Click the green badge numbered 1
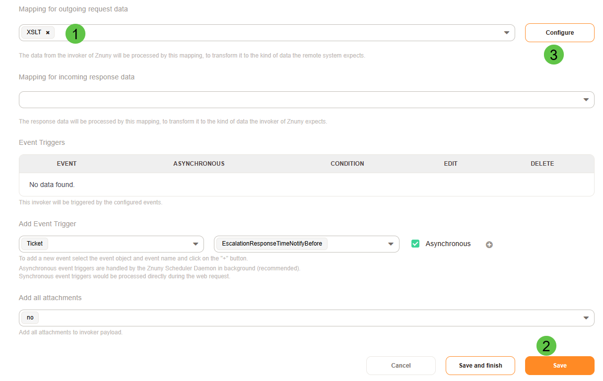603x381 pixels. coord(75,34)
